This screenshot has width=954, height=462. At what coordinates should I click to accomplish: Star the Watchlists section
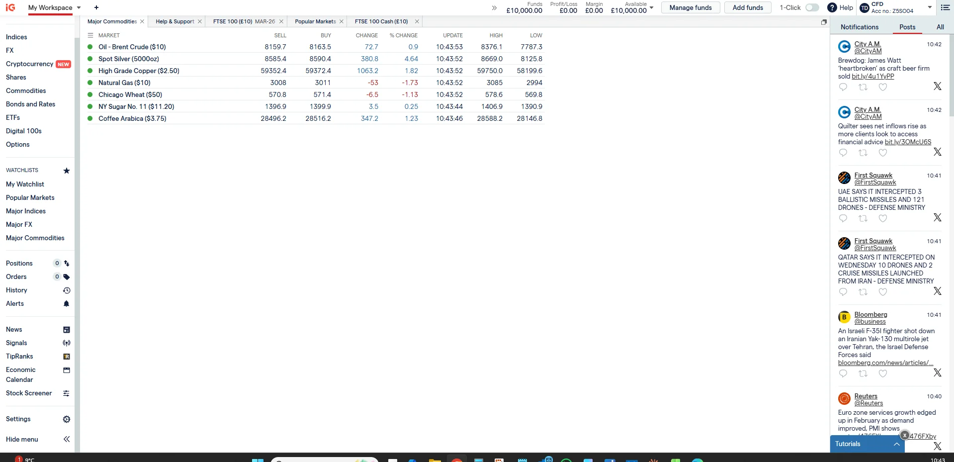[x=66, y=171]
